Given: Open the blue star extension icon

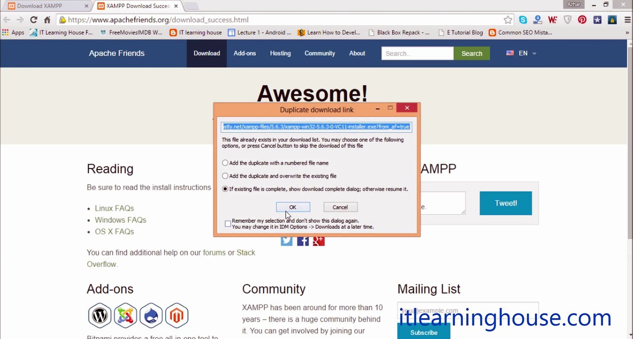Looking at the screenshot, I should [x=597, y=20].
